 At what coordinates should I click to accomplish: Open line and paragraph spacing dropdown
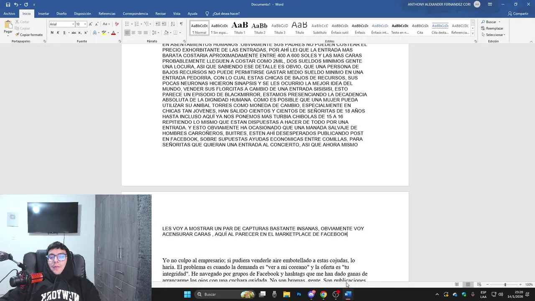coord(155,33)
